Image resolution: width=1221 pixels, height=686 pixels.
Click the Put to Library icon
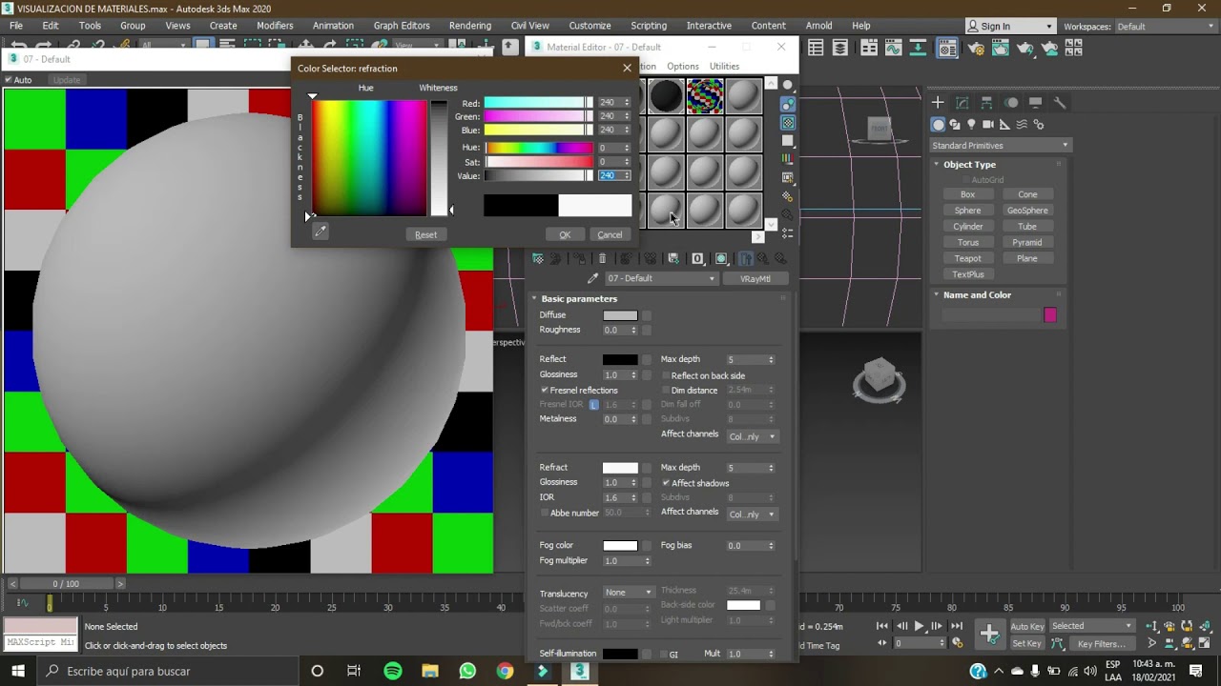(x=673, y=258)
